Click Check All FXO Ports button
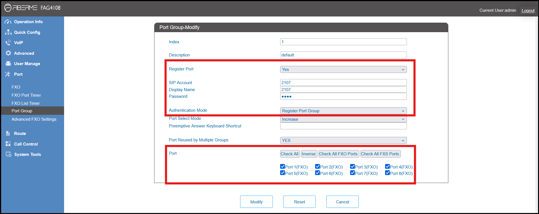Screen dimensions: 539x214 (339, 154)
